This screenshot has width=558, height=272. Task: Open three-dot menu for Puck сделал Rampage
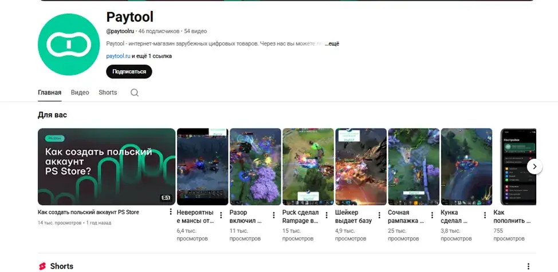(327, 215)
